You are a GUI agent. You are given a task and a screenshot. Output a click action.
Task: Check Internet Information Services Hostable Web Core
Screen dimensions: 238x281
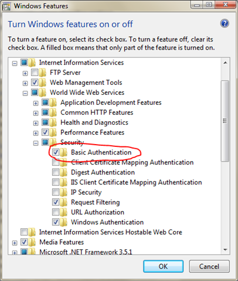(x=24, y=232)
